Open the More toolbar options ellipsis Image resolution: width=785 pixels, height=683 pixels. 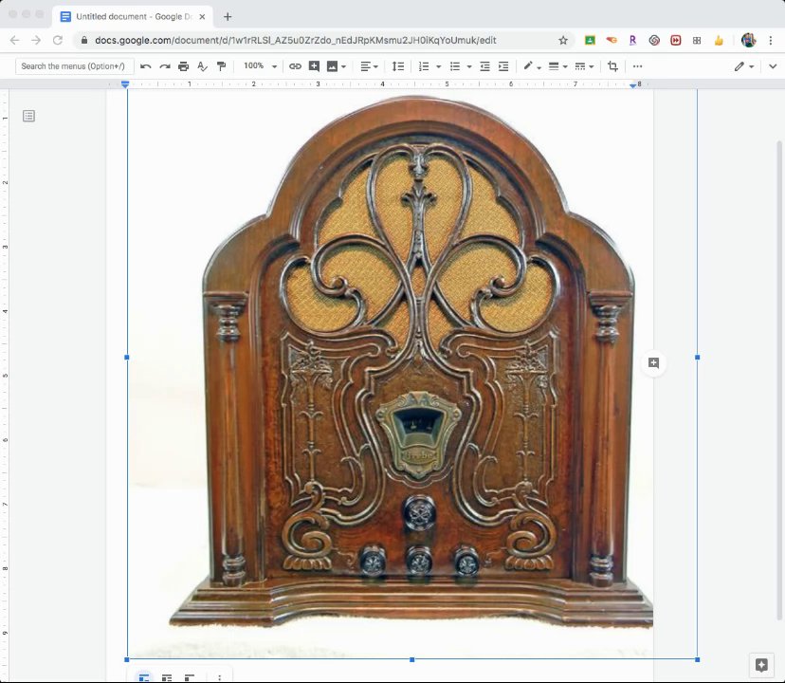637,66
